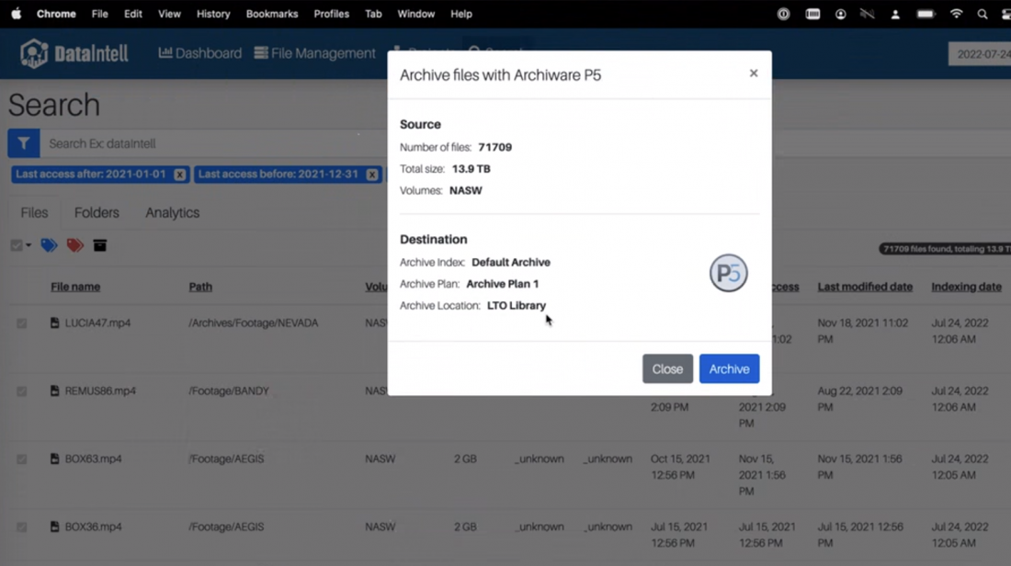This screenshot has width=1011, height=566.
Task: Open the History menu
Action: coord(213,14)
